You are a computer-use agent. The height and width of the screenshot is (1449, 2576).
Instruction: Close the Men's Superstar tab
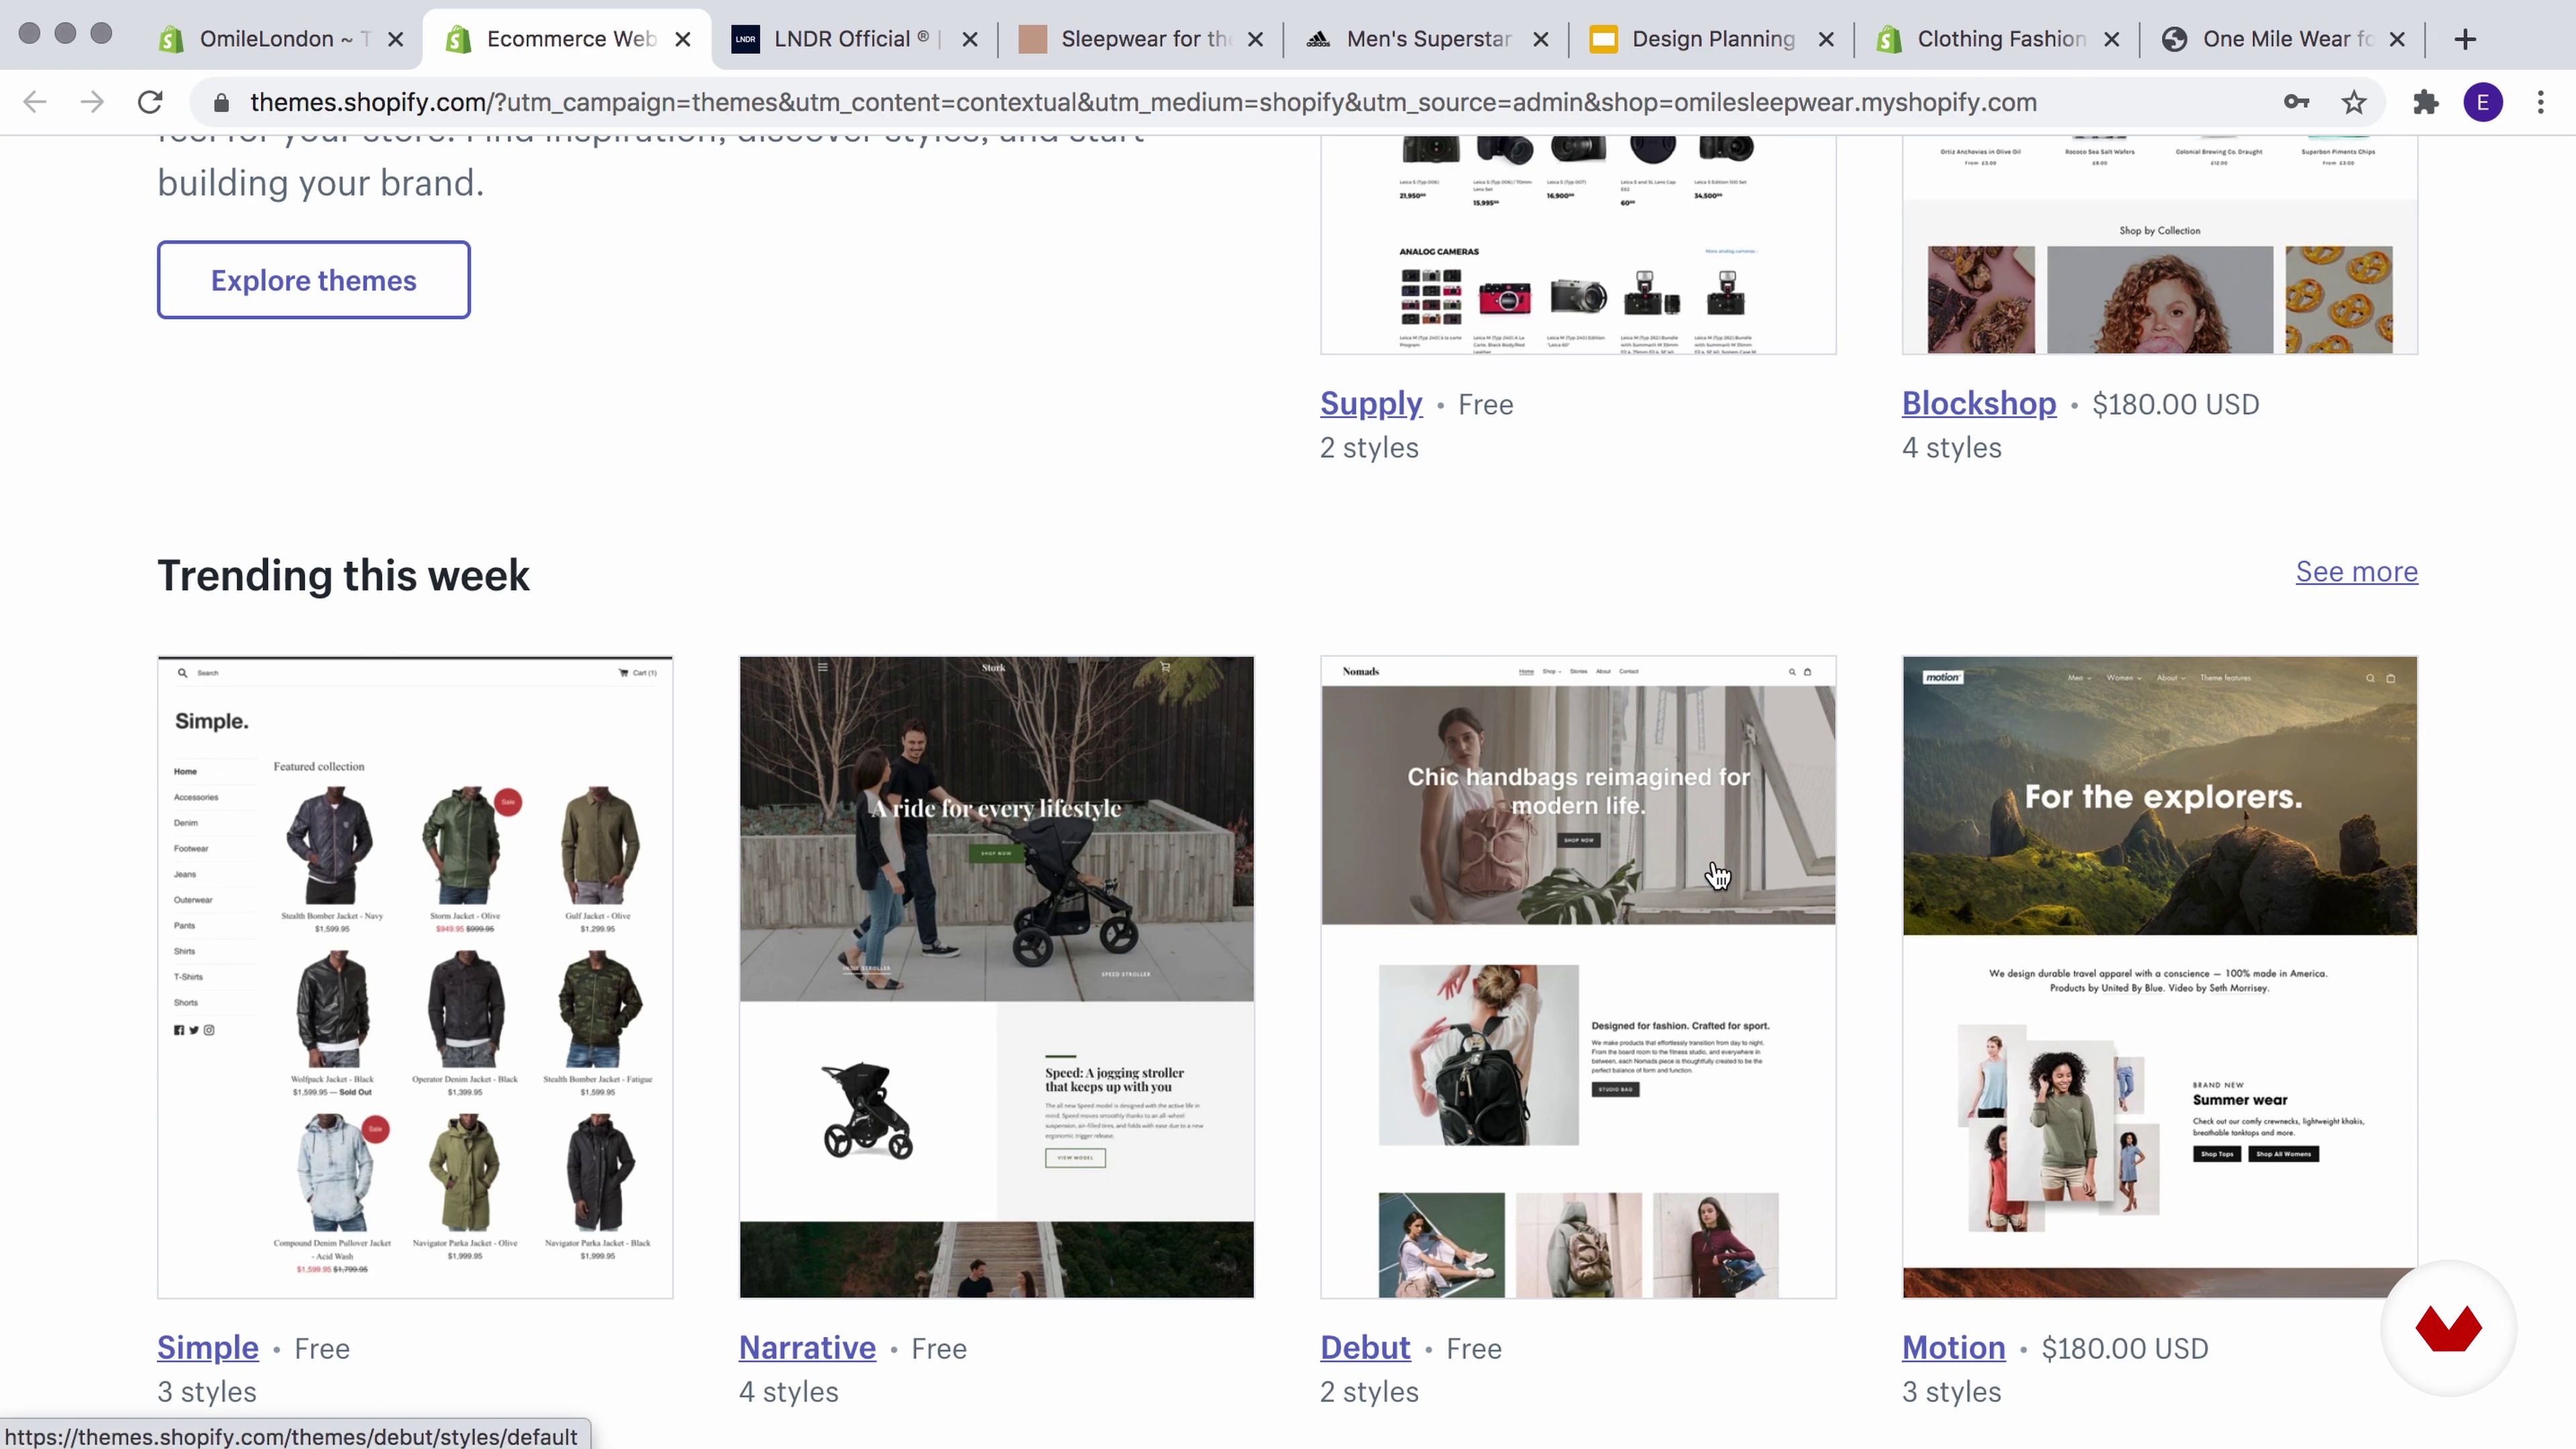[1541, 39]
